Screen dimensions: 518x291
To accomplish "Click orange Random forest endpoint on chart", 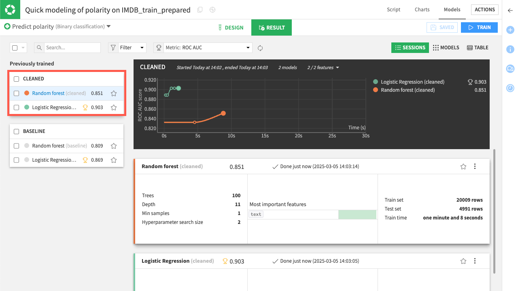I will click(223, 114).
